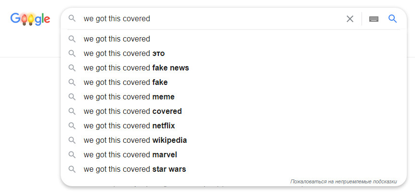Focus the search text field

pyautogui.click(x=212, y=18)
